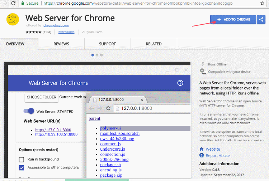Switch to the RELATED tab

154,44
